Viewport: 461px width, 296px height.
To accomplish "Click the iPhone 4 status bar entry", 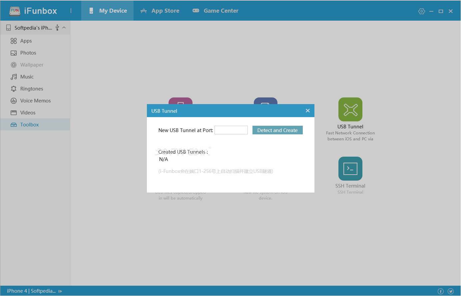I will [31, 291].
